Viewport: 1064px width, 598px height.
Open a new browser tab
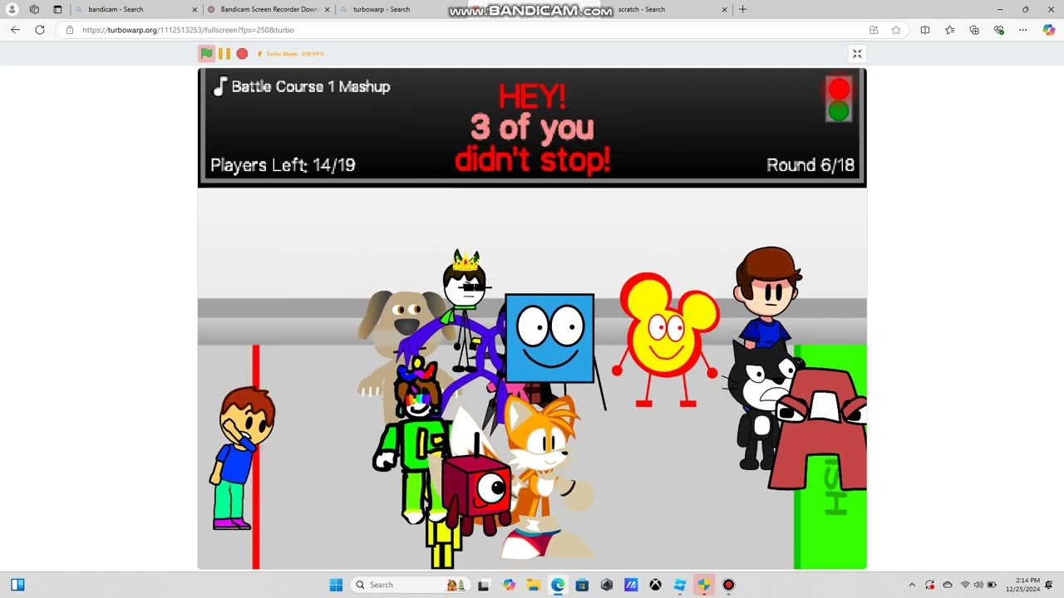(x=742, y=9)
